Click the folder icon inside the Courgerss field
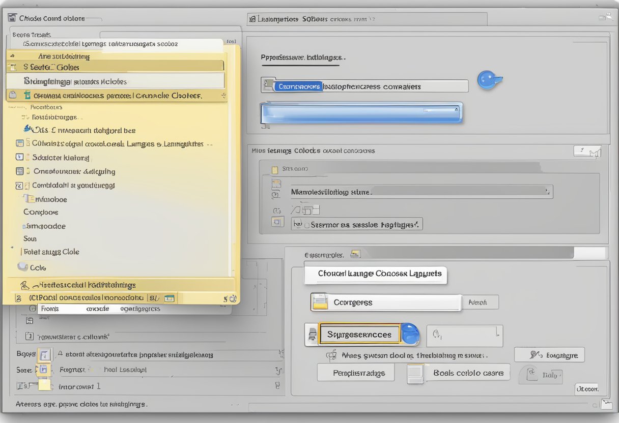The width and height of the screenshot is (619, 423). pos(320,303)
